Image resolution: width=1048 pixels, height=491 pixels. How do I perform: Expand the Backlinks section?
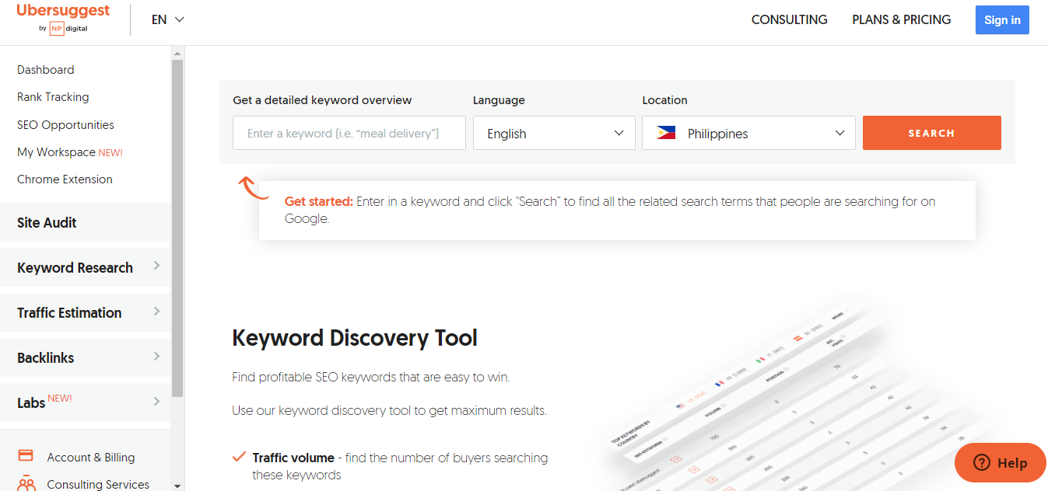pyautogui.click(x=85, y=357)
